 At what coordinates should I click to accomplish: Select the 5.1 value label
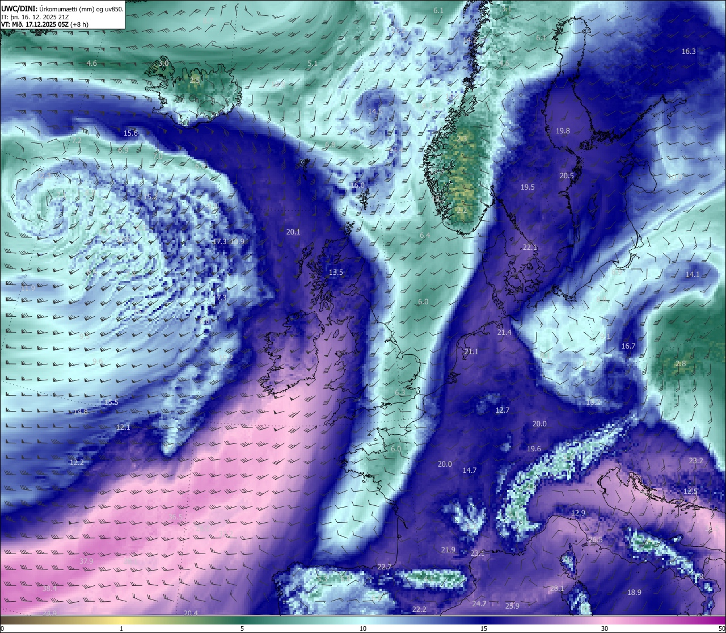[x=313, y=63]
